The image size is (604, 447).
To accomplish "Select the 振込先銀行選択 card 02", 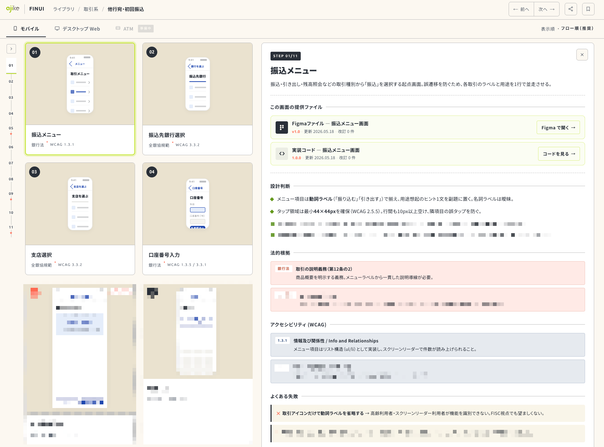I will point(198,99).
